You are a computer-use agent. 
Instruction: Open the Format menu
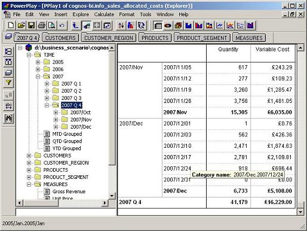[127, 14]
